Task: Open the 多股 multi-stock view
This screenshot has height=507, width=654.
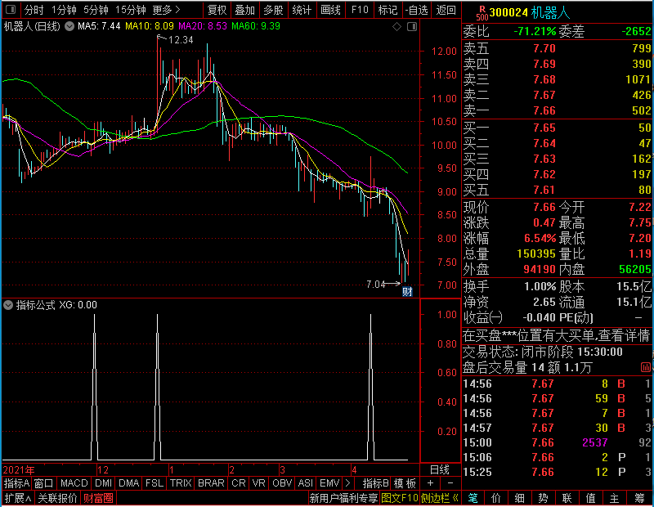Action: (273, 10)
